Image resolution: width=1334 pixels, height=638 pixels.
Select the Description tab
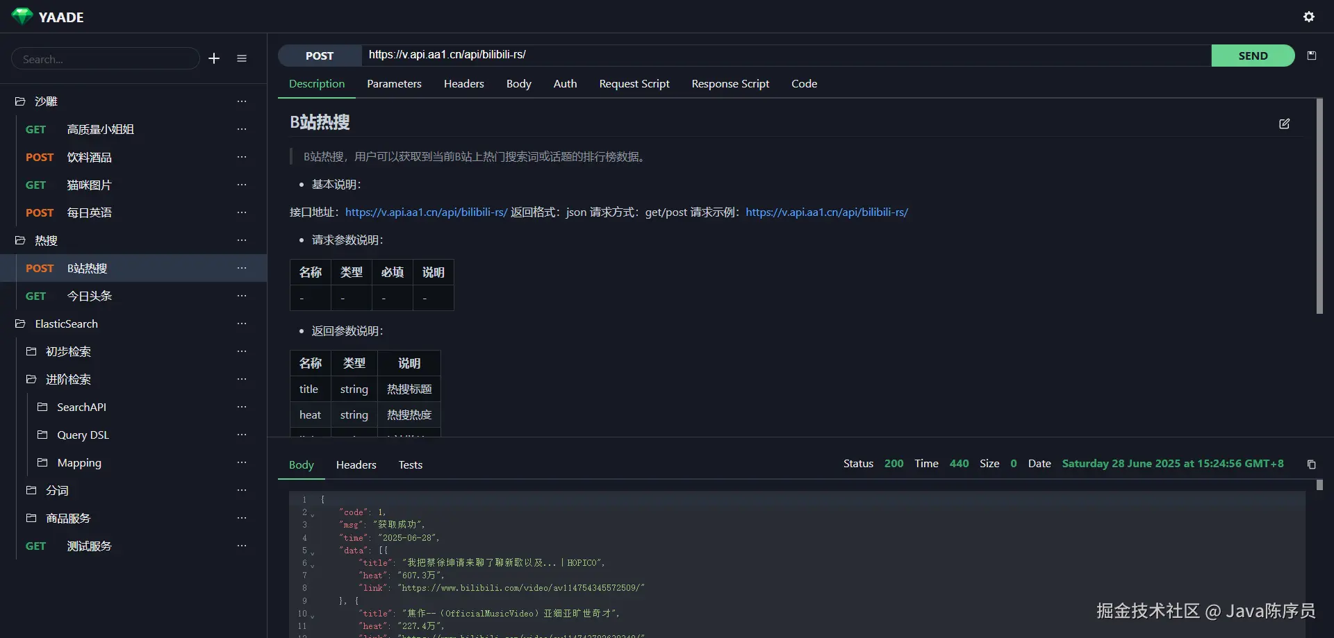(x=317, y=83)
